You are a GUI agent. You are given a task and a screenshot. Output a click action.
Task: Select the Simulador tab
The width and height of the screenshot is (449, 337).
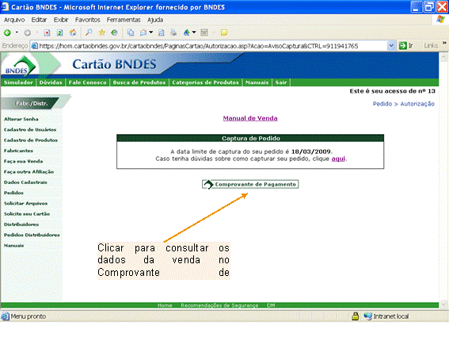[x=18, y=82]
